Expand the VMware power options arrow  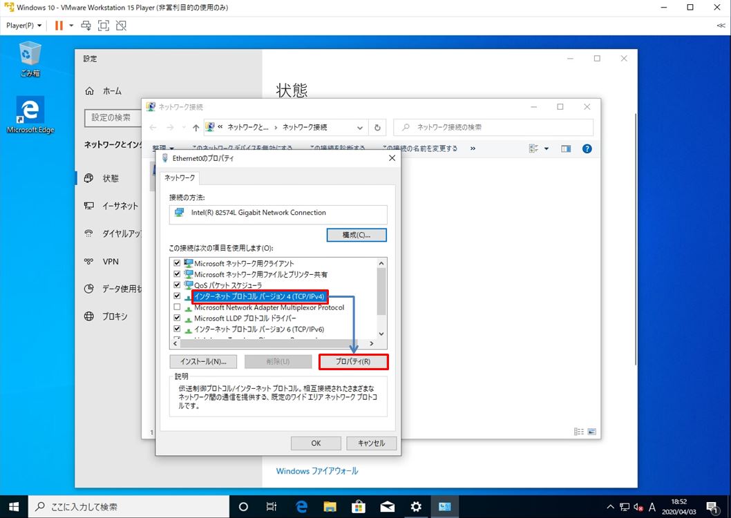tap(71, 26)
